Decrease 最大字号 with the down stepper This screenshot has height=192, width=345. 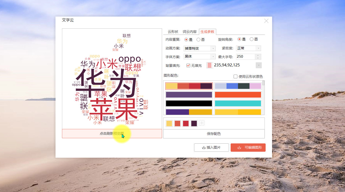(x=258, y=58)
